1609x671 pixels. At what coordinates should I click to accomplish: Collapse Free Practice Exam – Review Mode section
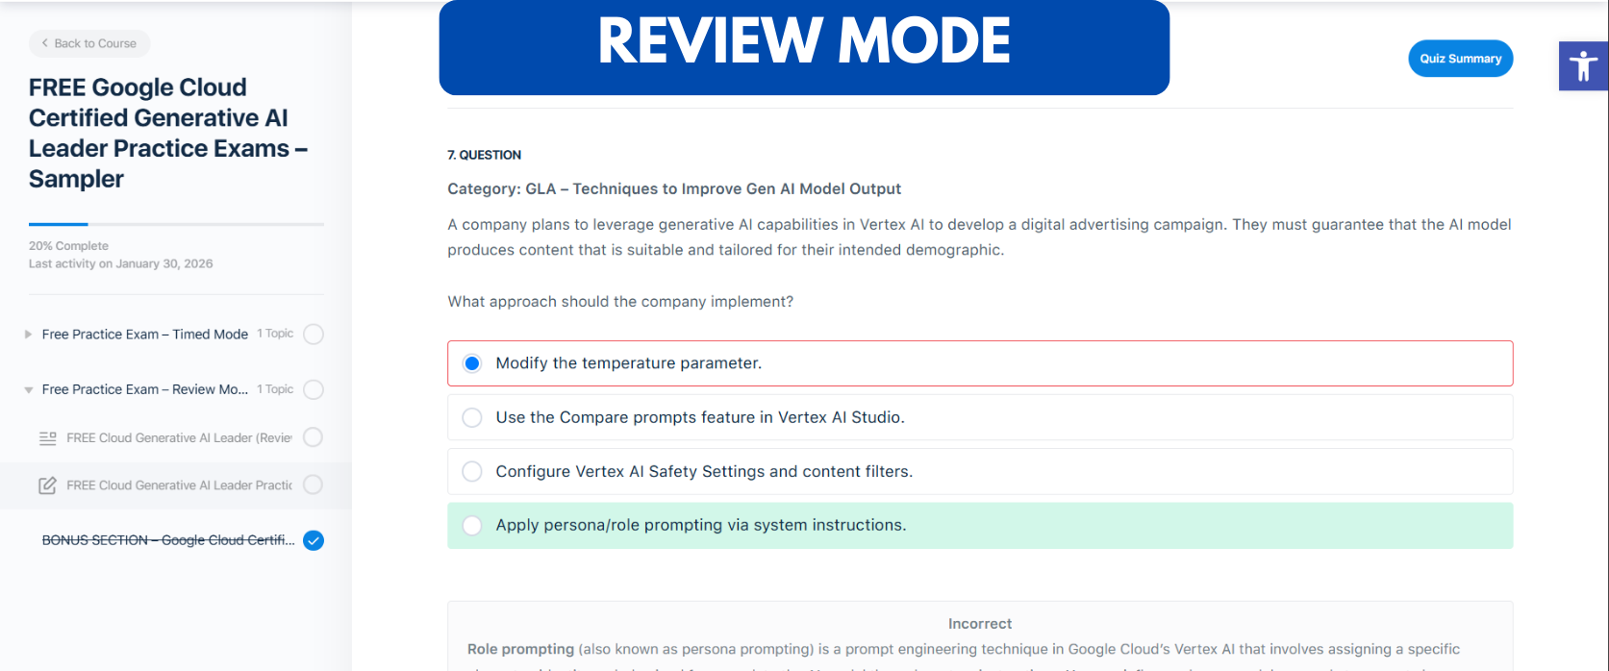point(29,389)
